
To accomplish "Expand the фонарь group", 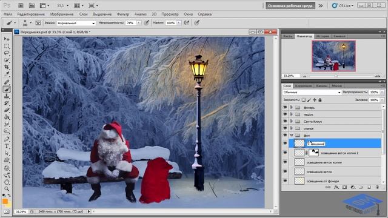I will coord(292,107).
